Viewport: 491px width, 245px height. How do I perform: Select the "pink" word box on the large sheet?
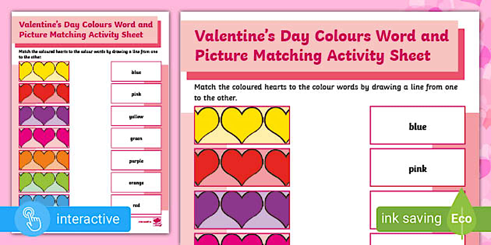click(417, 169)
